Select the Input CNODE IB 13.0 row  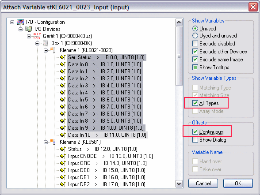click(111, 156)
